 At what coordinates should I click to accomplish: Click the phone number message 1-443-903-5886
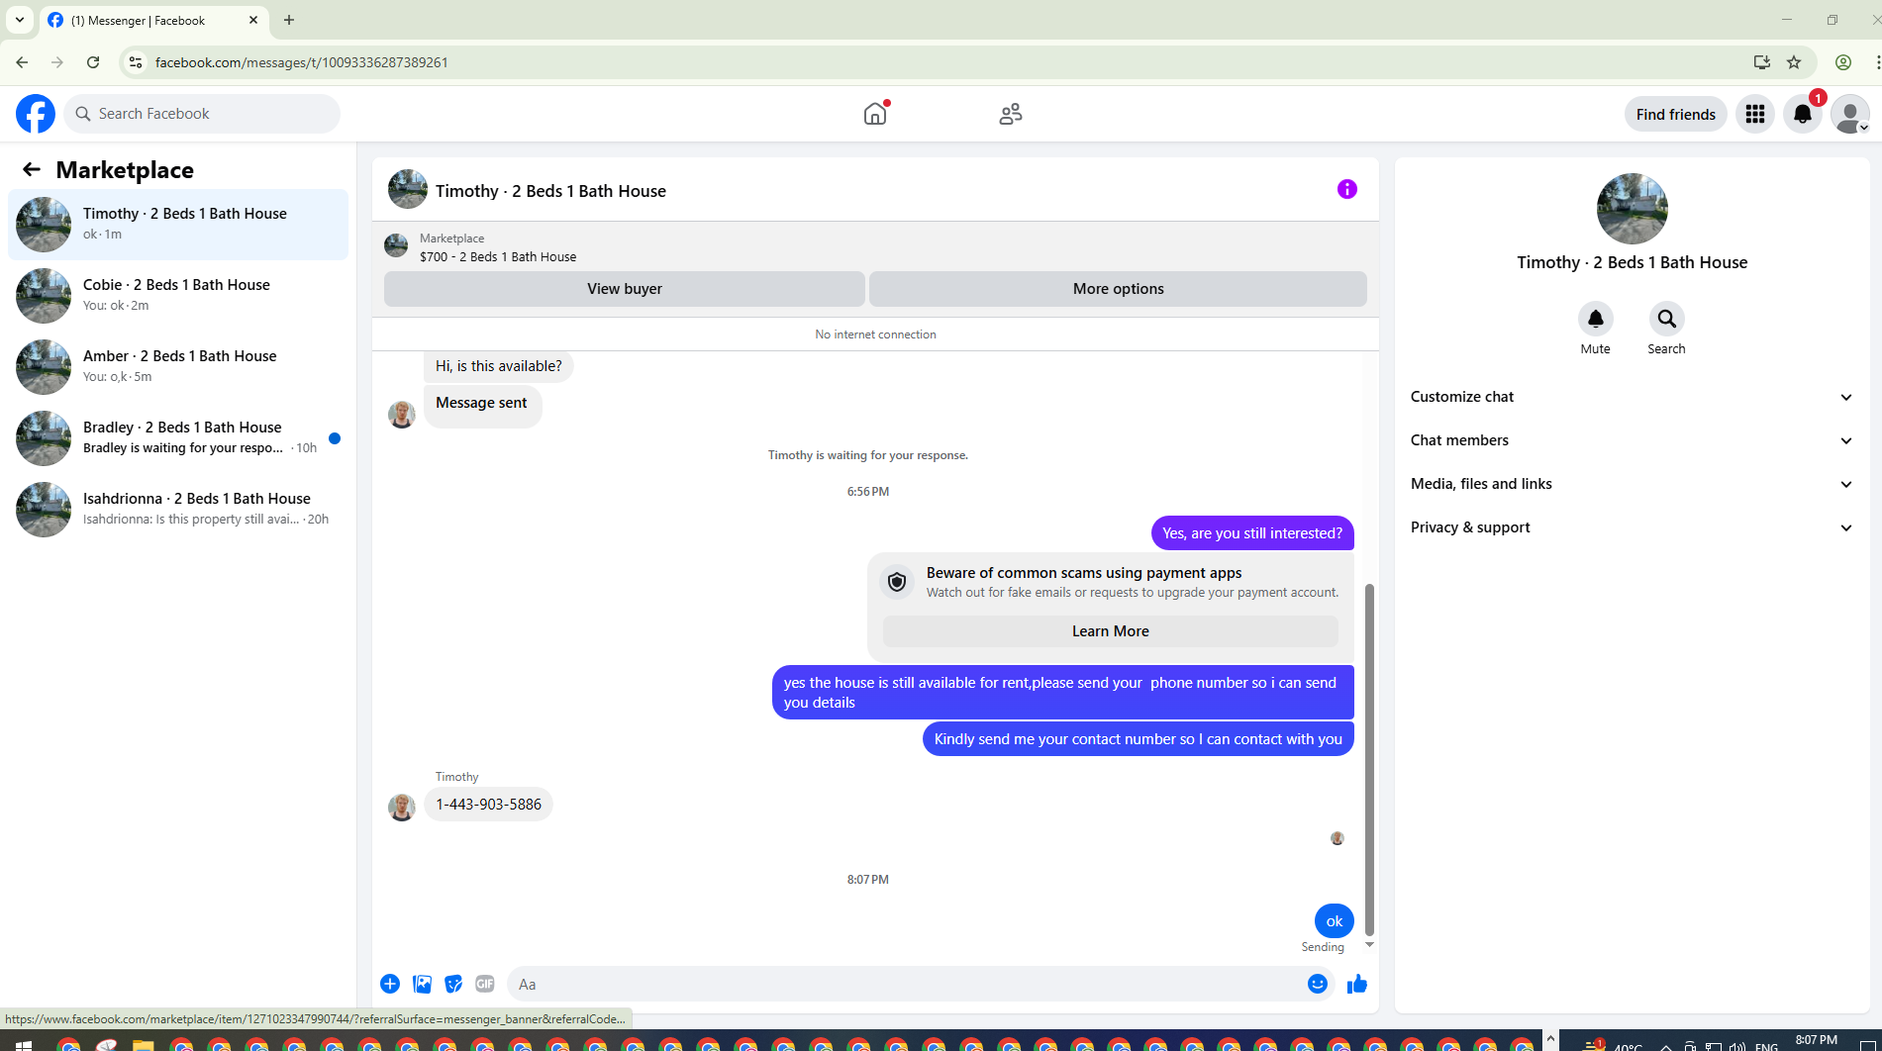point(488,805)
